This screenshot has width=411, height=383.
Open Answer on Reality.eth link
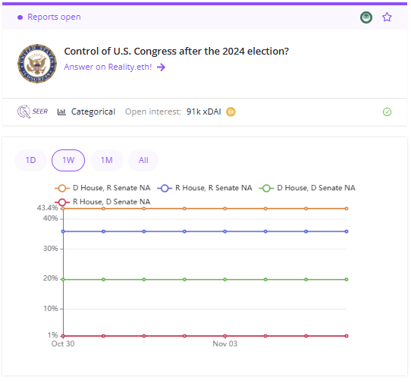108,67
